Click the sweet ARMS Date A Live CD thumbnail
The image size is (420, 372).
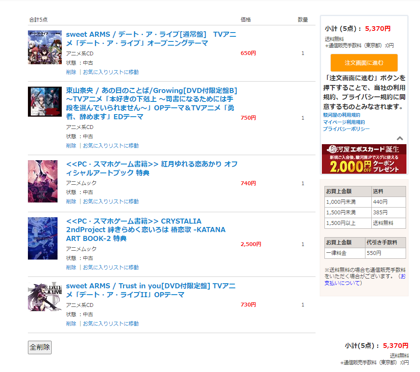45,47
